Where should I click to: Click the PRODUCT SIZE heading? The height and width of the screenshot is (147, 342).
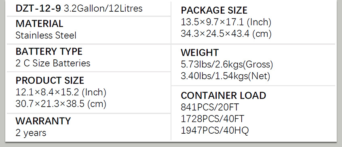point(50,81)
